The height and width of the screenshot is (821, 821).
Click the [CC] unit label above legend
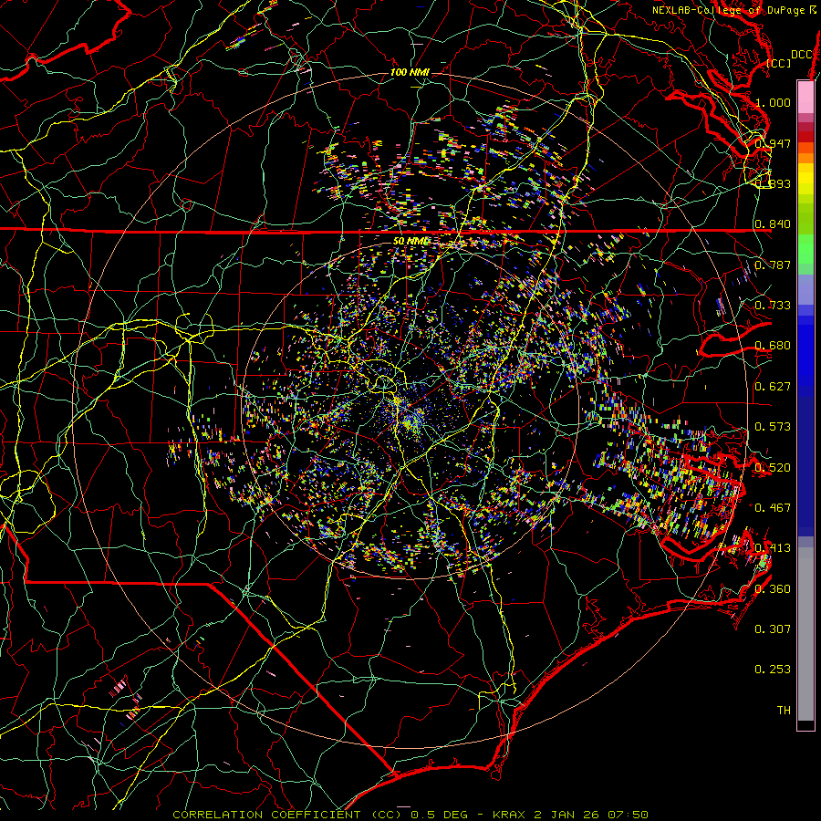pyautogui.click(x=779, y=63)
